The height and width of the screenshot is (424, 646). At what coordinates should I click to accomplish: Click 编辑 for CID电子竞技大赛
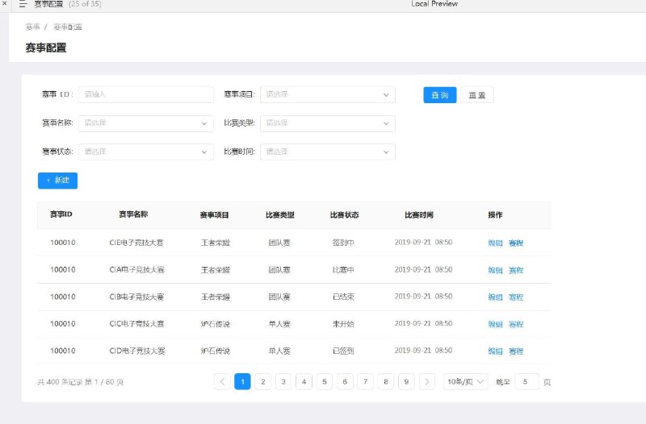point(495,351)
